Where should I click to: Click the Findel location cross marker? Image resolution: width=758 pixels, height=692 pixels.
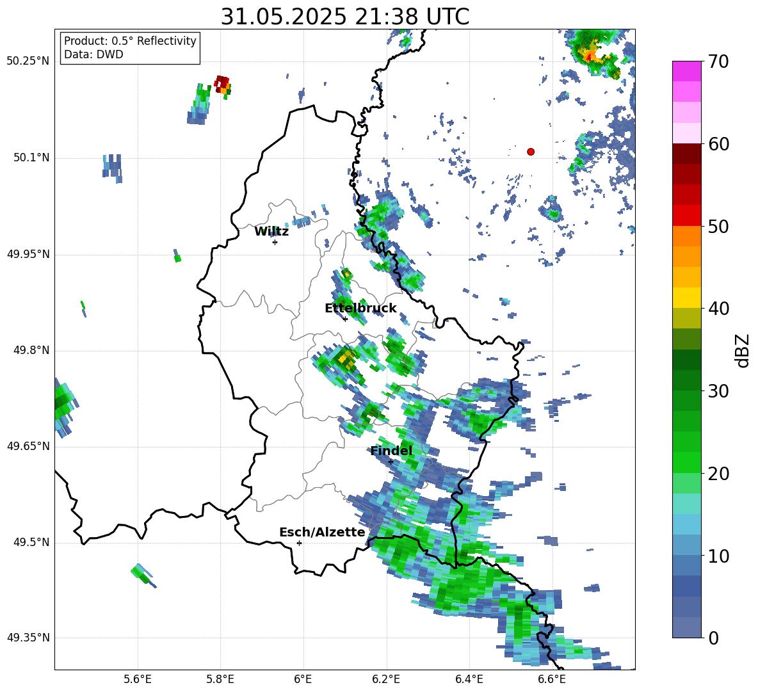click(391, 462)
